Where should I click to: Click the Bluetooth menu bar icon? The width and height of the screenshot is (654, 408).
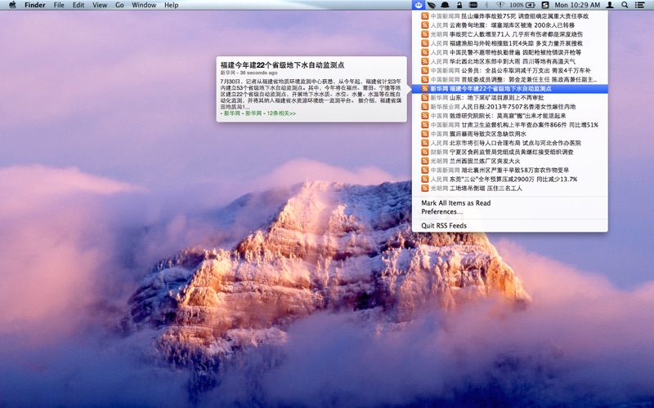tap(486, 5)
